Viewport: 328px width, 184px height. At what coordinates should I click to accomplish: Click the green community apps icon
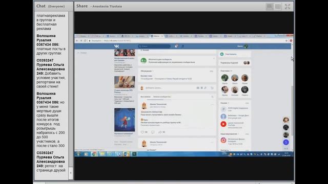[143, 60]
